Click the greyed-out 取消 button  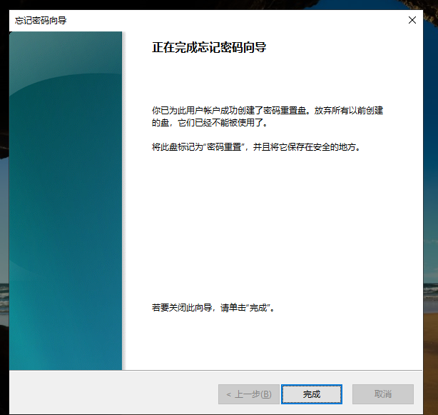(382, 394)
